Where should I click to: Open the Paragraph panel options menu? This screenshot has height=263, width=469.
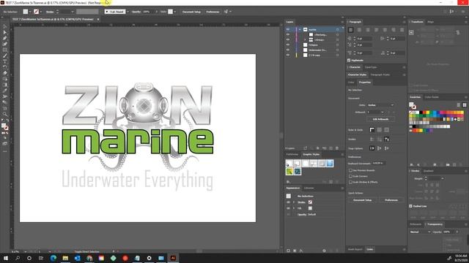(x=404, y=22)
